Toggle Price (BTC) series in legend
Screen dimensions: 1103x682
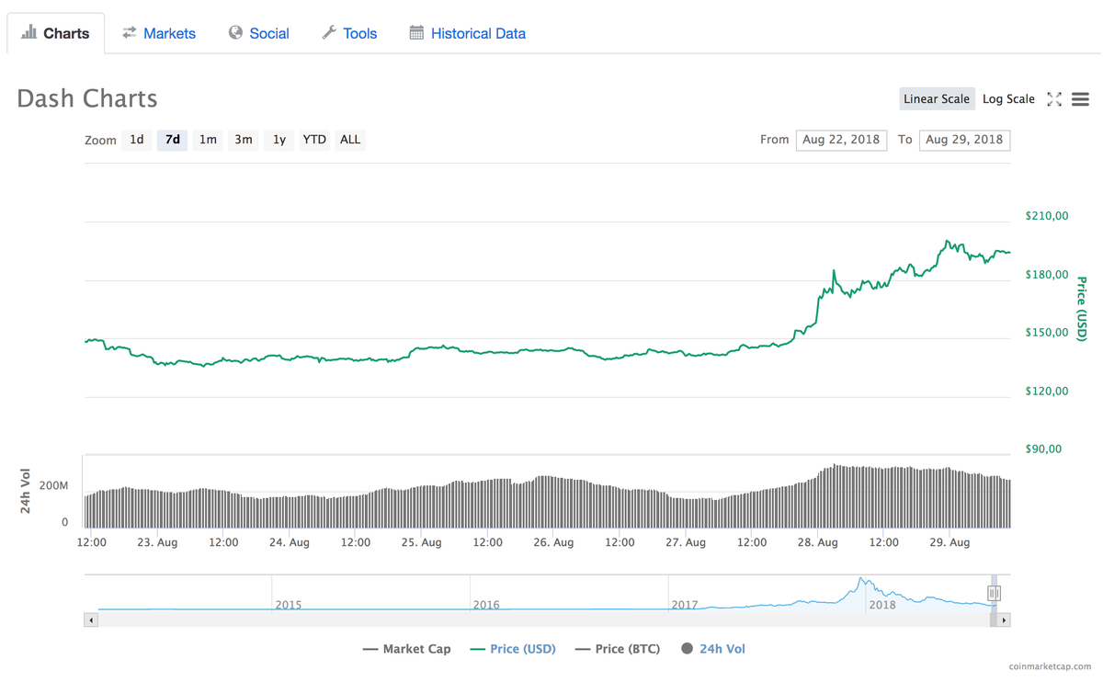tap(618, 649)
